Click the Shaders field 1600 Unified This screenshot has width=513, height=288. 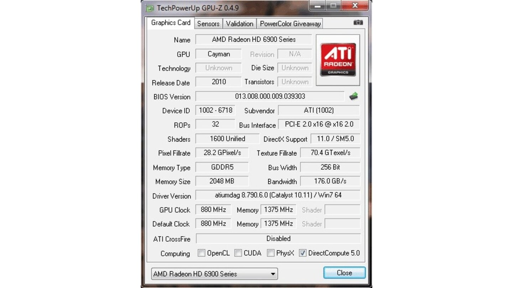(227, 139)
